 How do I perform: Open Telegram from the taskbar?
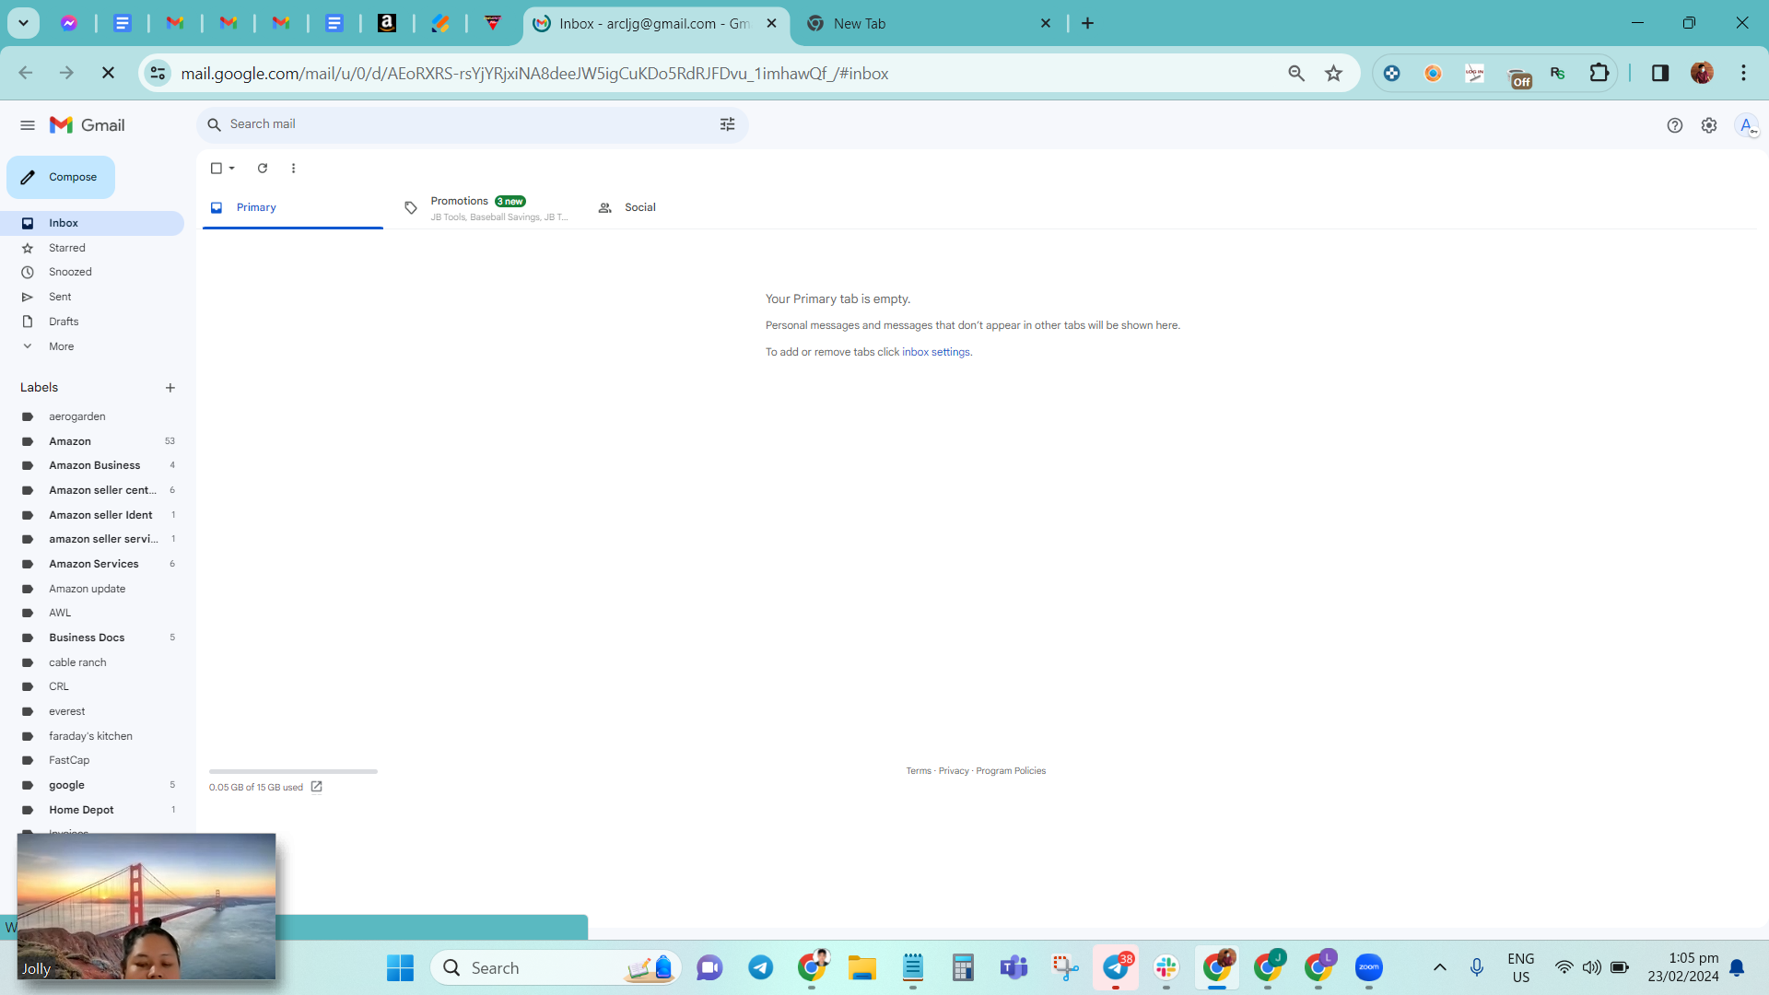click(760, 967)
